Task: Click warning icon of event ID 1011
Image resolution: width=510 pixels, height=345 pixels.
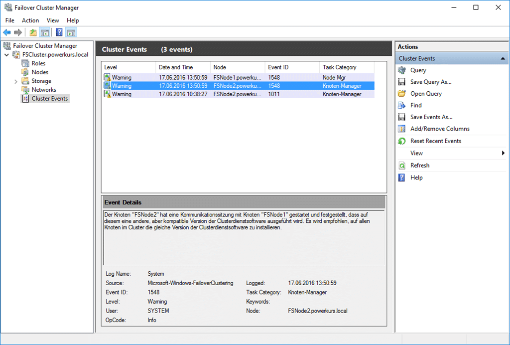Action: pos(108,94)
